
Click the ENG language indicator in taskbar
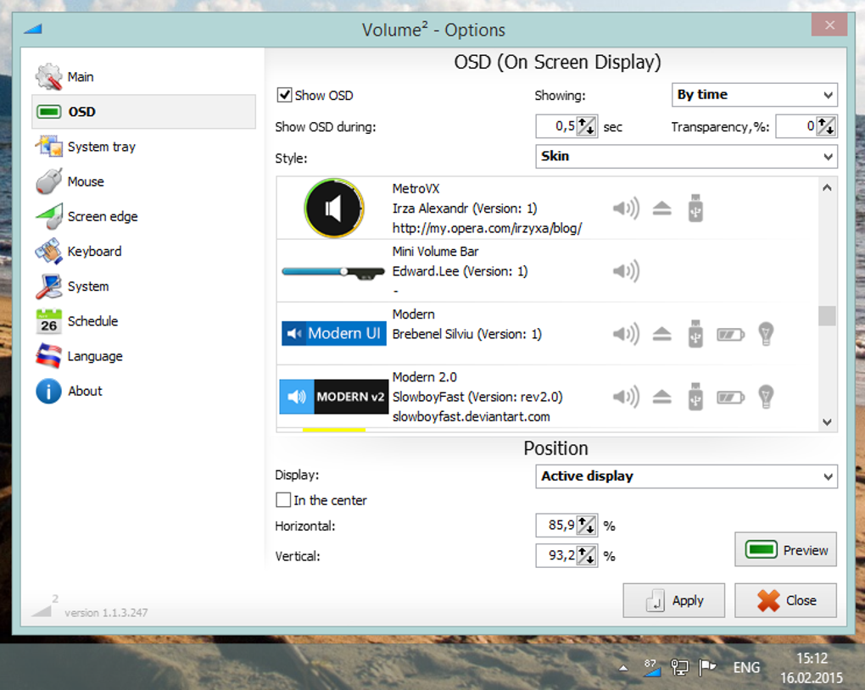[x=745, y=667]
